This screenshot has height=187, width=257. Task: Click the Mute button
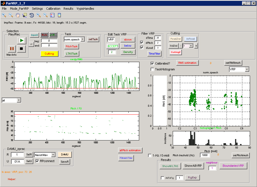point(44,35)
